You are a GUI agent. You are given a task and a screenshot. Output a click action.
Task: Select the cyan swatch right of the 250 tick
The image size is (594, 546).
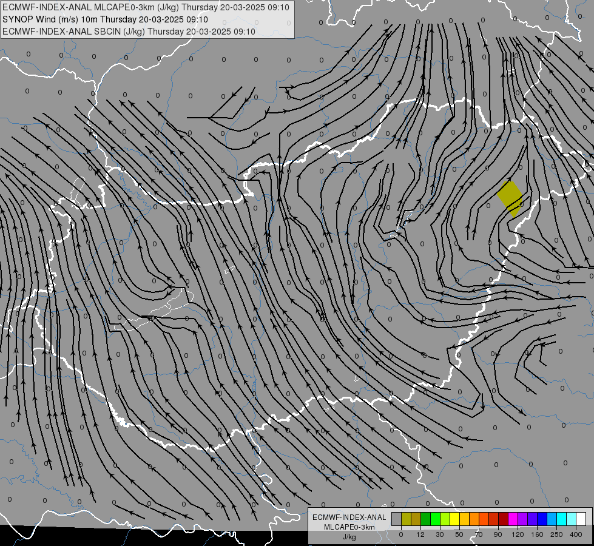click(562, 519)
